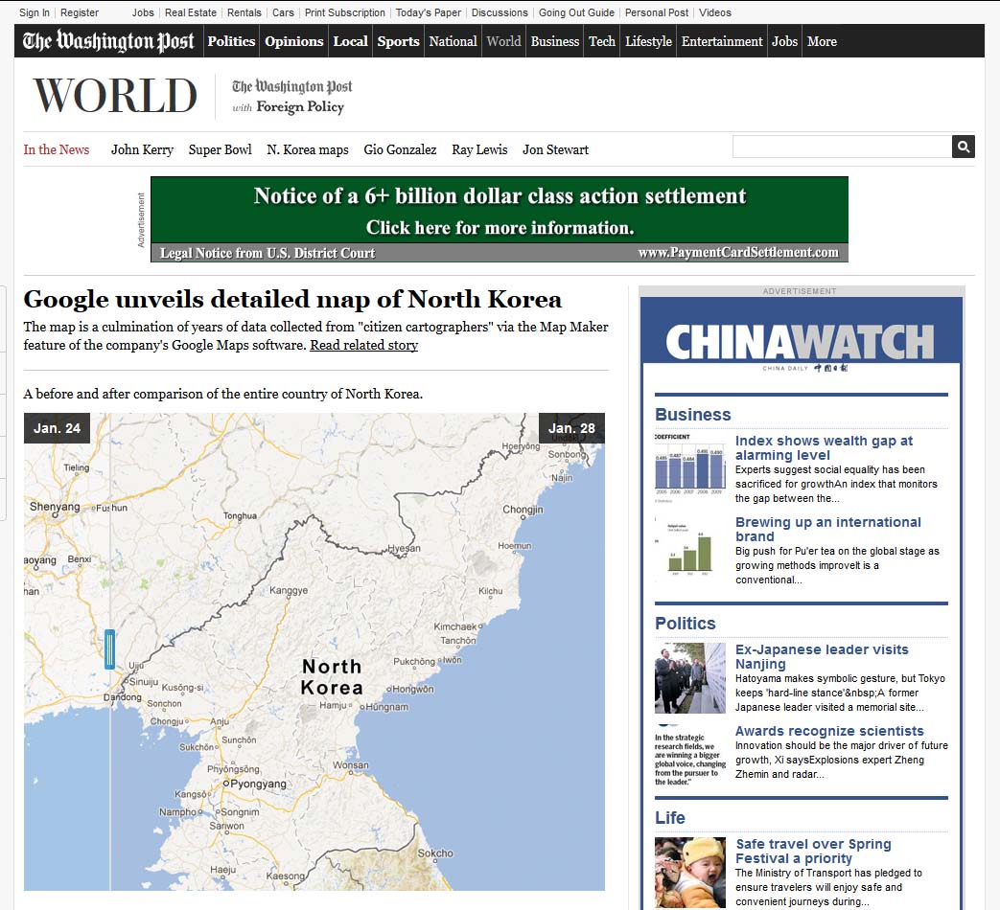Click the baby in yellow hat photo
Image resolution: width=1000 pixels, height=910 pixels.
[x=690, y=873]
